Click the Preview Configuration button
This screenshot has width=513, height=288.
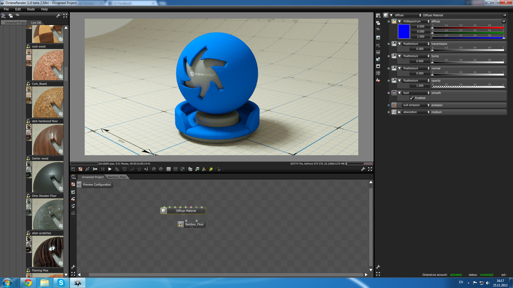click(97, 185)
